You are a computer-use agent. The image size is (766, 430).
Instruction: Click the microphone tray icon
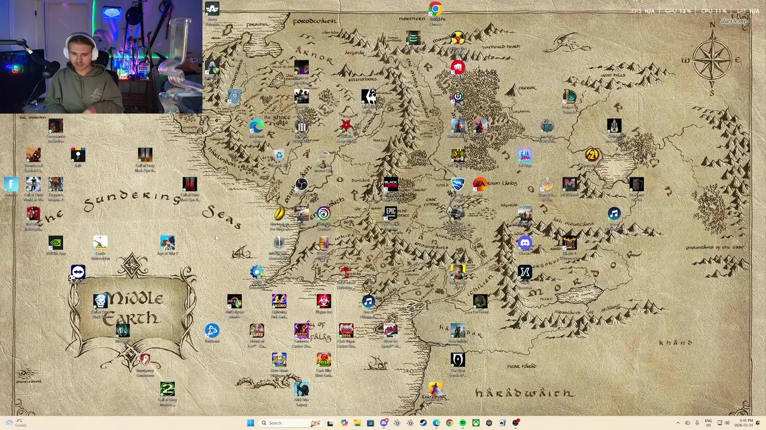697,423
